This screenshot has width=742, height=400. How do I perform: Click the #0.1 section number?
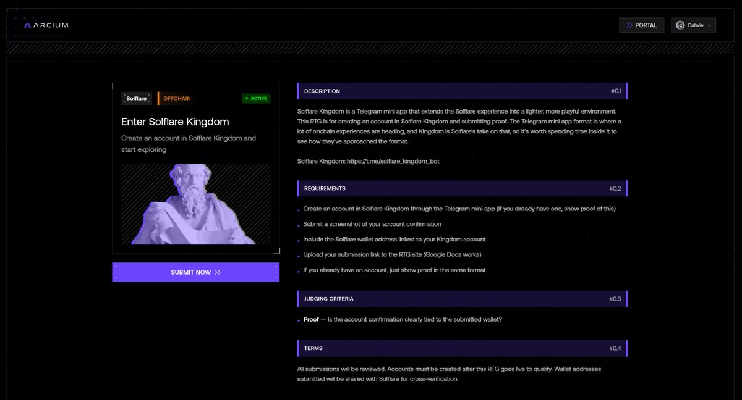click(x=616, y=91)
